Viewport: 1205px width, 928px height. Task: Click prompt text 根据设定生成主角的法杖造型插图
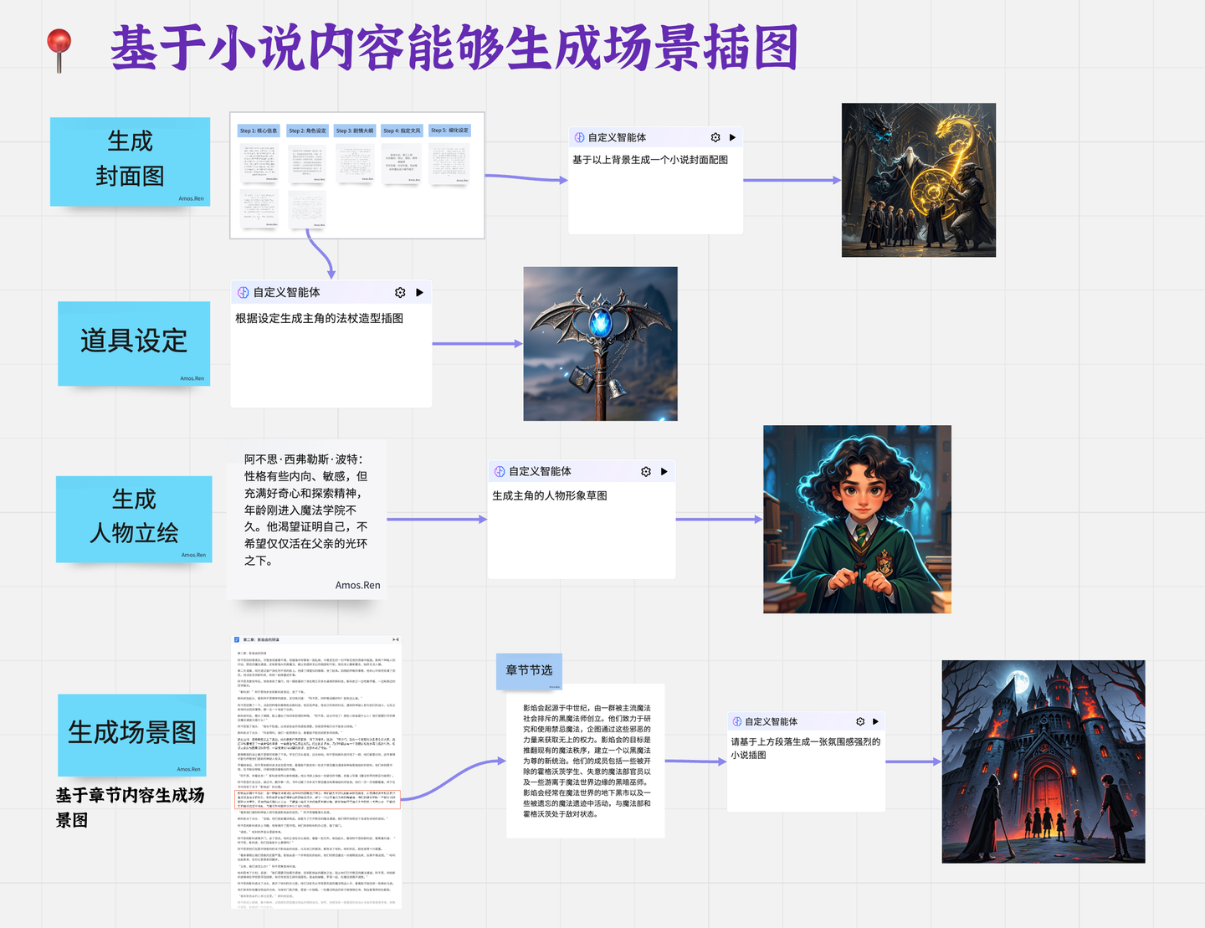click(x=320, y=318)
